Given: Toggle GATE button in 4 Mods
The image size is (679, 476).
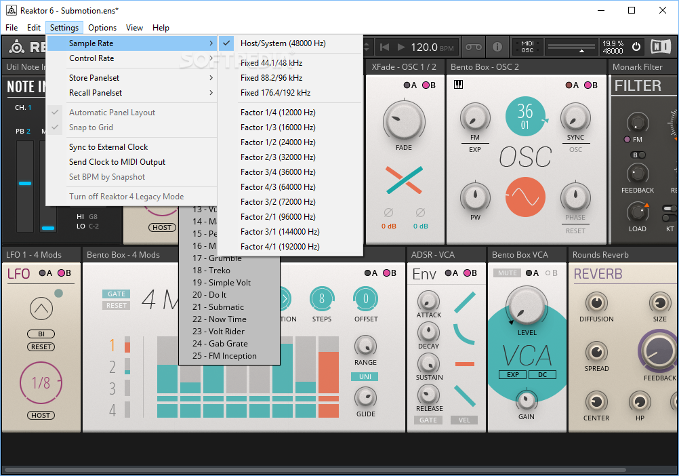Looking at the screenshot, I should [x=116, y=294].
